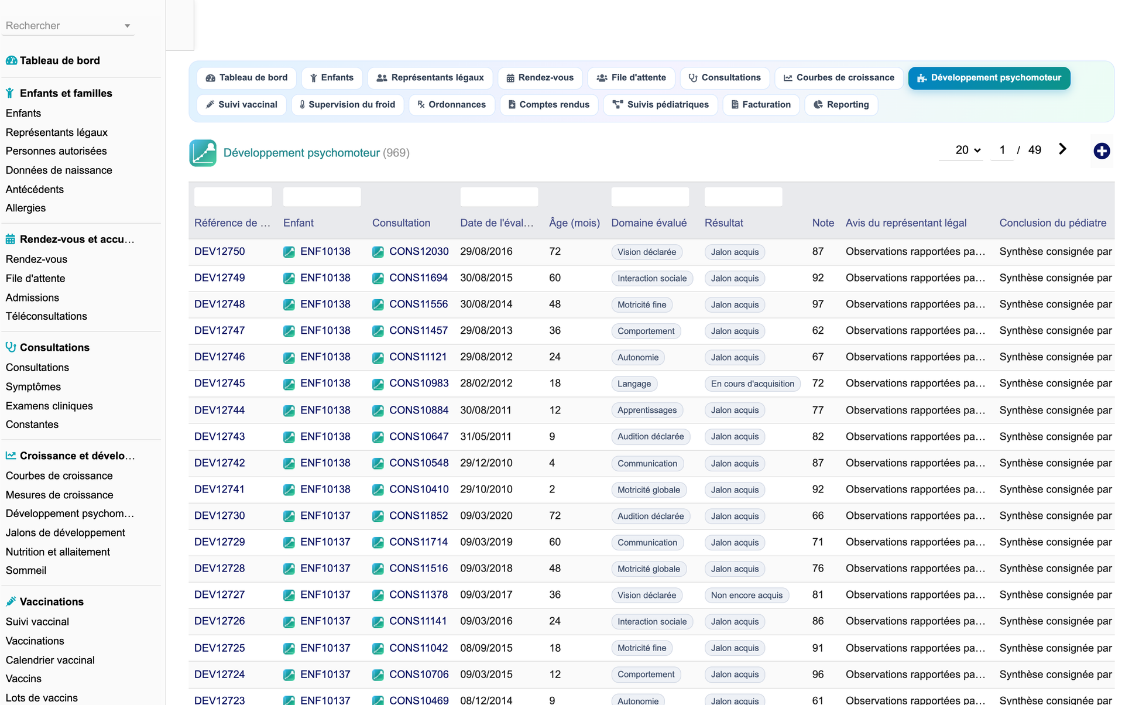The image size is (1139, 705).
Task: Click CONS11457 consultation icon
Action: click(x=378, y=331)
